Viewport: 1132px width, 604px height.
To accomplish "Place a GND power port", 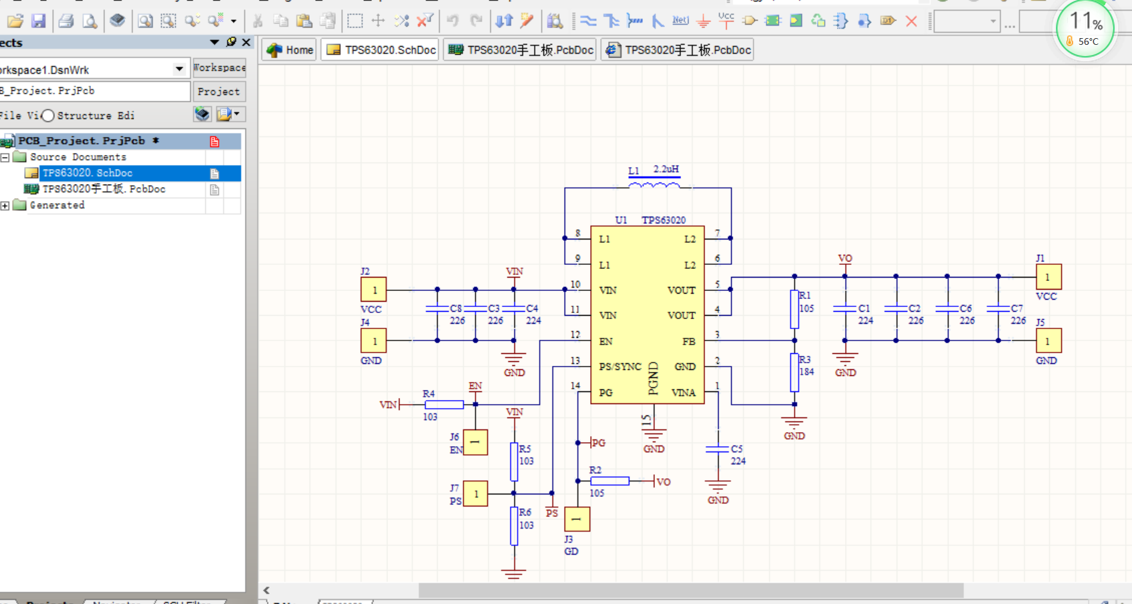I will [x=703, y=21].
